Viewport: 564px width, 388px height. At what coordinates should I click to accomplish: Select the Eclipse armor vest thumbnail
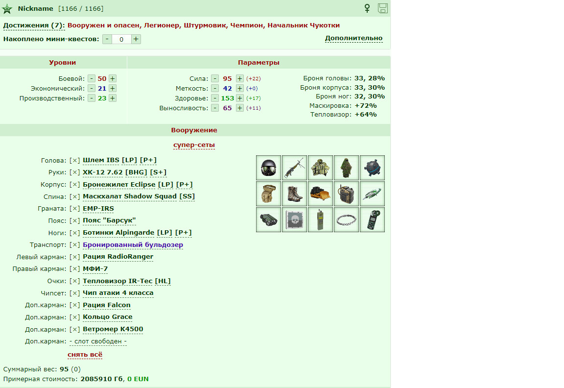(321, 168)
